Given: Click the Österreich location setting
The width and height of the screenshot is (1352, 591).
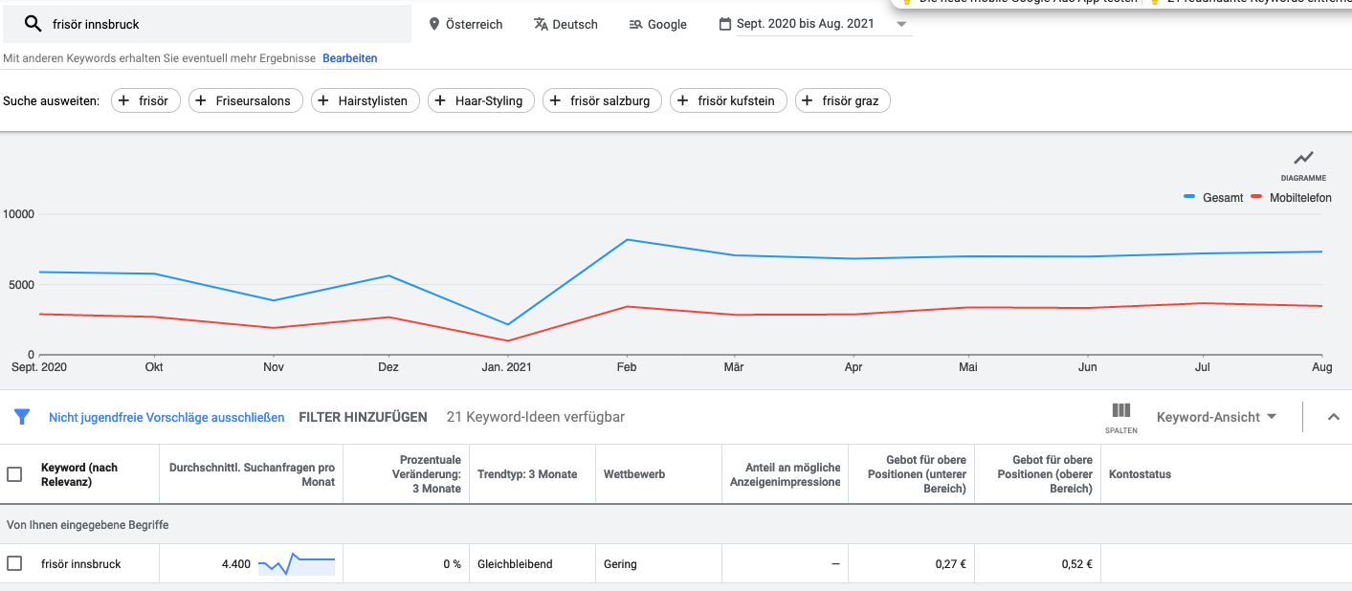Looking at the screenshot, I should pyautogui.click(x=466, y=24).
